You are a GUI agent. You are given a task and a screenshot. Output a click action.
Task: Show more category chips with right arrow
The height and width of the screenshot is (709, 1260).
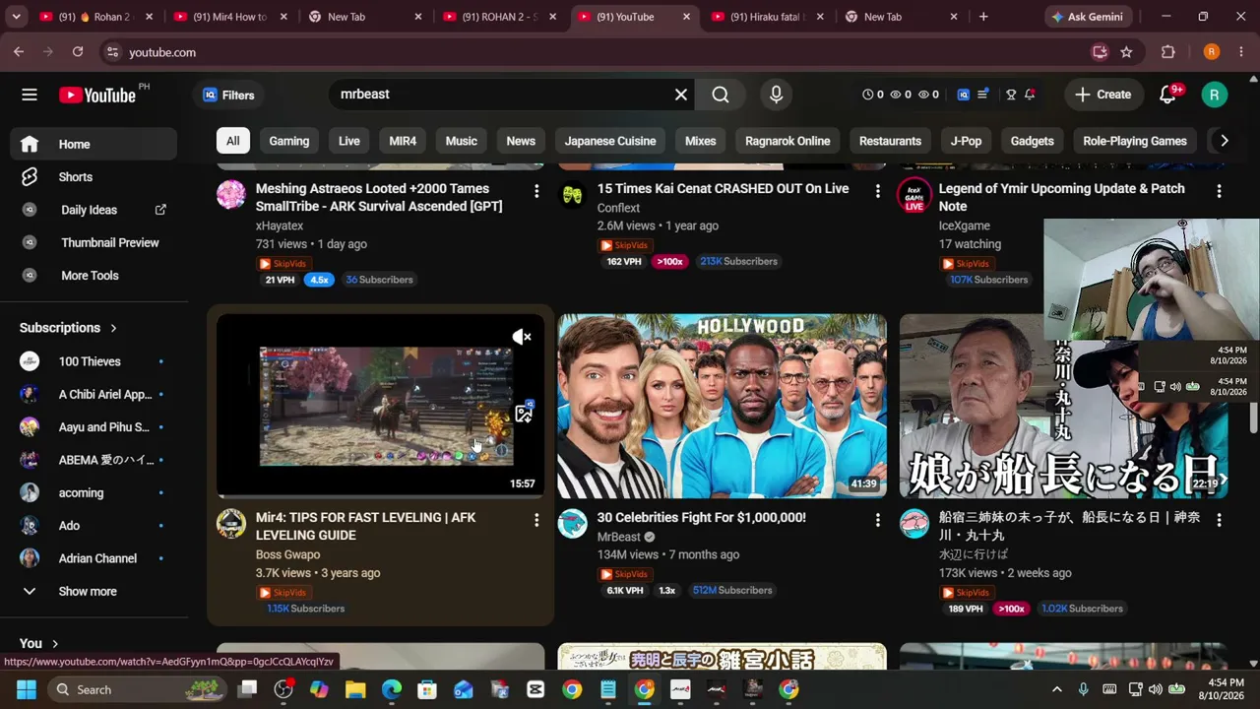(x=1224, y=141)
